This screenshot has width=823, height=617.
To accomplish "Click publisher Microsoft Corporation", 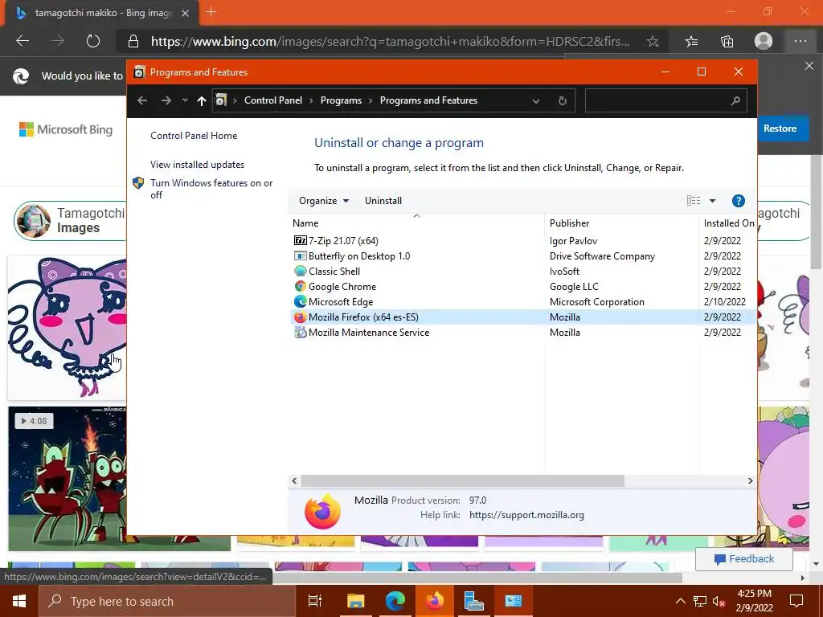I will tap(597, 302).
